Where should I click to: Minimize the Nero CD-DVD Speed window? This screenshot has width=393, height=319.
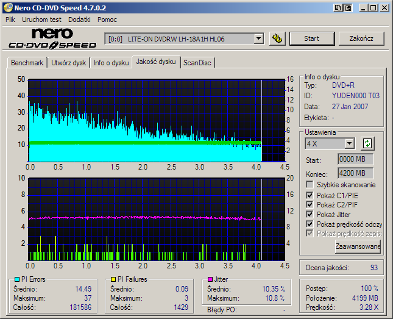[363, 8]
